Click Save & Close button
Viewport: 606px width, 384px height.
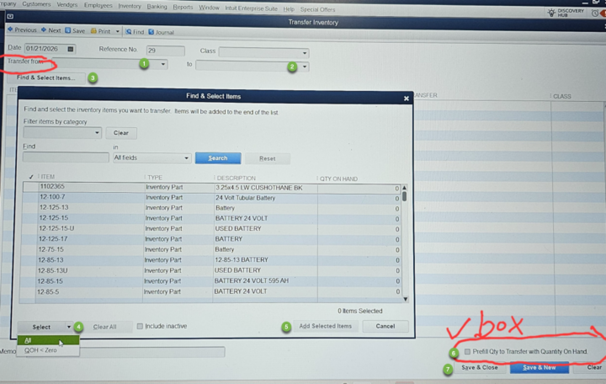[479, 368]
